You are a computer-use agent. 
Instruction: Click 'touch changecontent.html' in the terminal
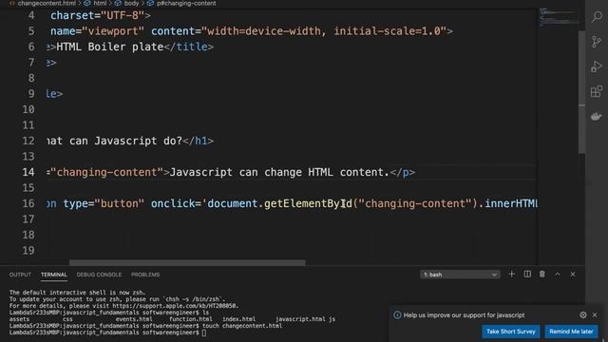[x=242, y=326]
